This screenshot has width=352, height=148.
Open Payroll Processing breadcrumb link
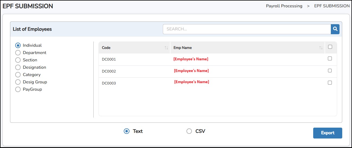(x=284, y=6)
